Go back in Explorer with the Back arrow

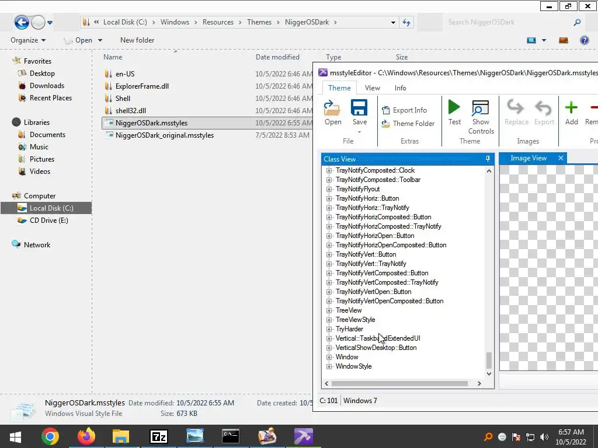pyautogui.click(x=22, y=22)
